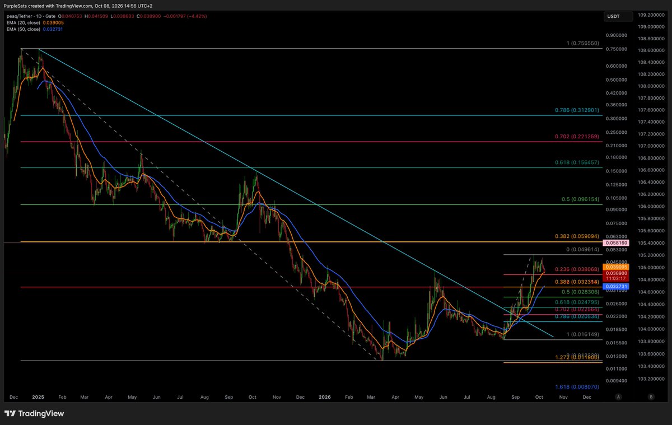
Task: Select the Fib label 1.618 (0.008070)
Action: (577, 387)
